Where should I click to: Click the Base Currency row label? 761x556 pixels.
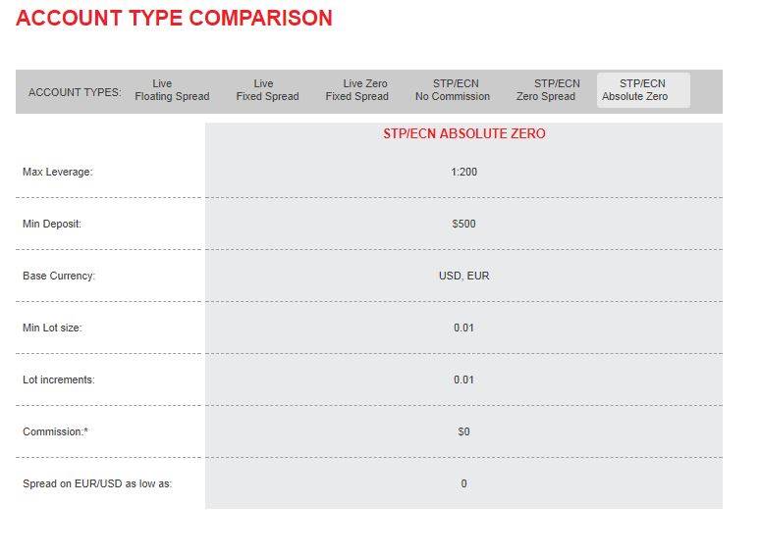click(59, 276)
